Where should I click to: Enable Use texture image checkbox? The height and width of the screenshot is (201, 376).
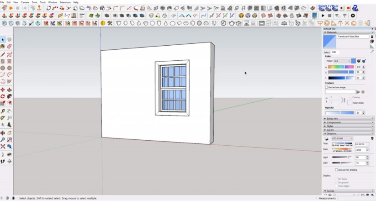tap(326, 87)
